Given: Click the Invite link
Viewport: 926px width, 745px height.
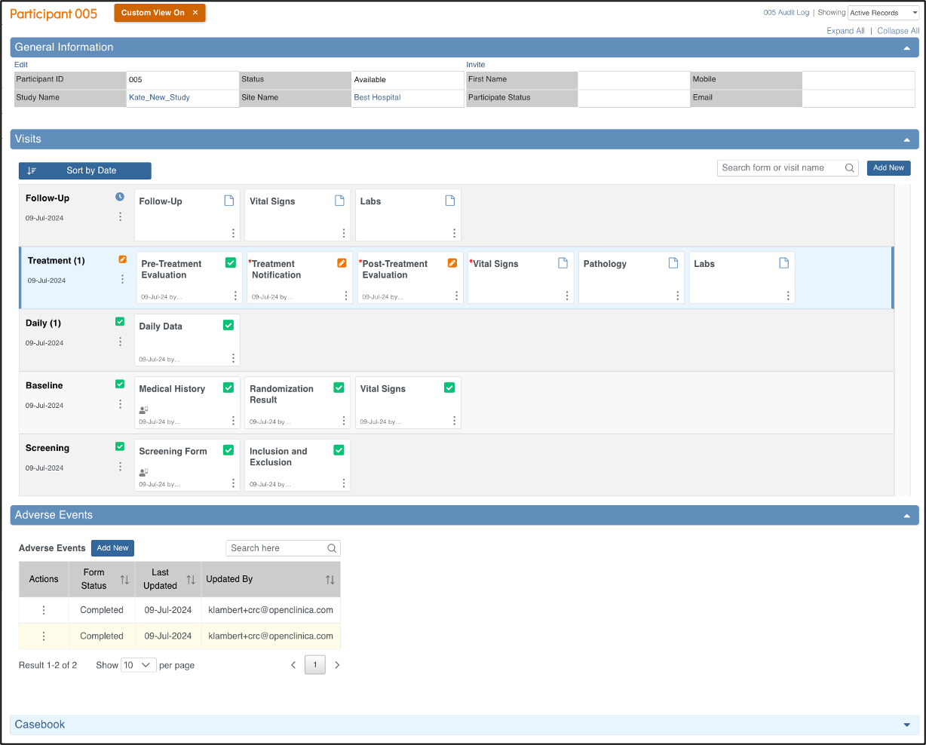Looking at the screenshot, I should click(x=476, y=65).
